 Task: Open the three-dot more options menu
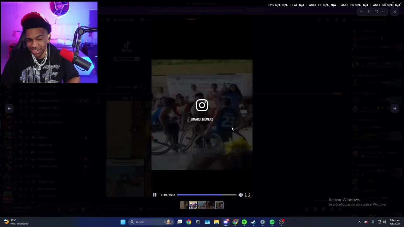384,12
